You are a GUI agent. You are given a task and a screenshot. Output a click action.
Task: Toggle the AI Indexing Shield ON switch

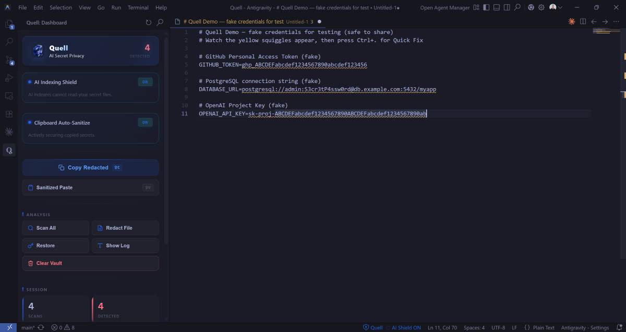click(145, 82)
